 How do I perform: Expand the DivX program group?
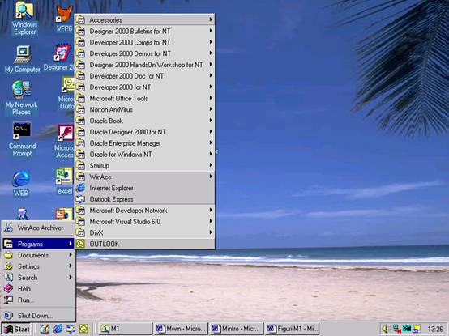144,232
